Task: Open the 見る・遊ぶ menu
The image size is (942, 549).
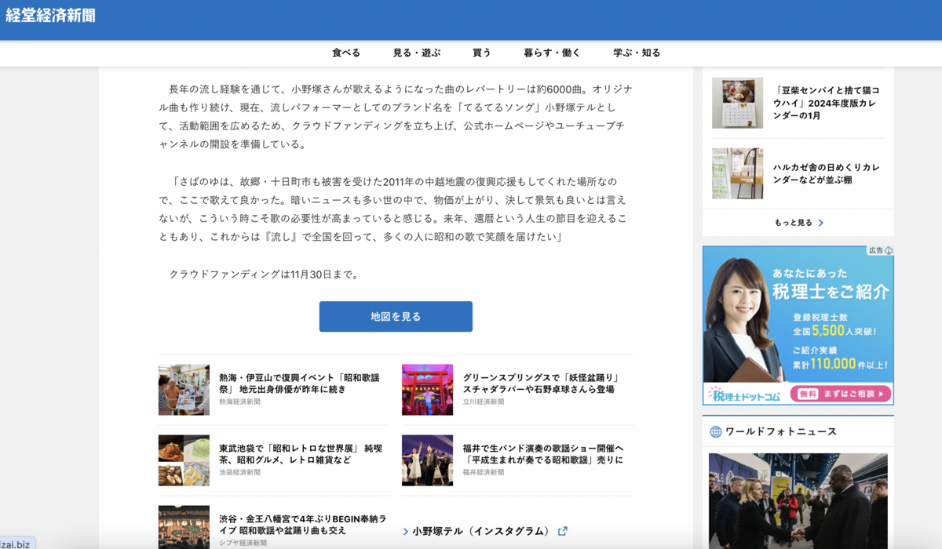Action: [417, 53]
